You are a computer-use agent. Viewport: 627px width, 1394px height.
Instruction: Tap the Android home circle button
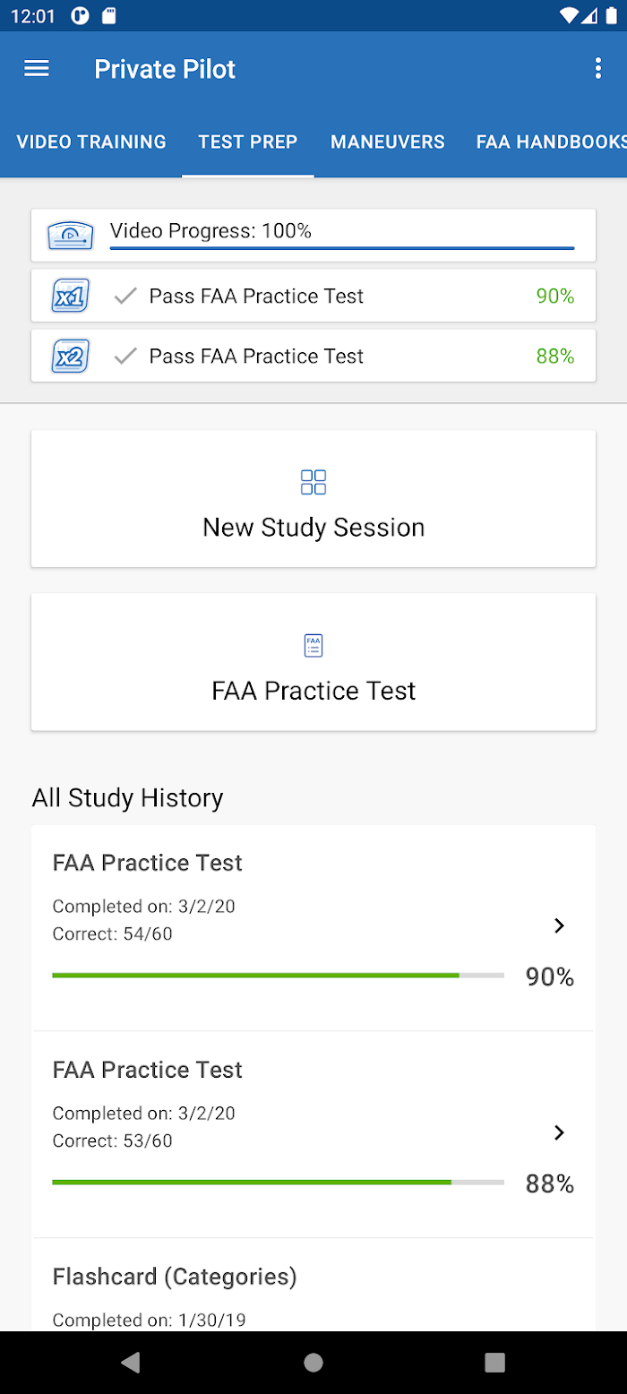click(313, 1363)
